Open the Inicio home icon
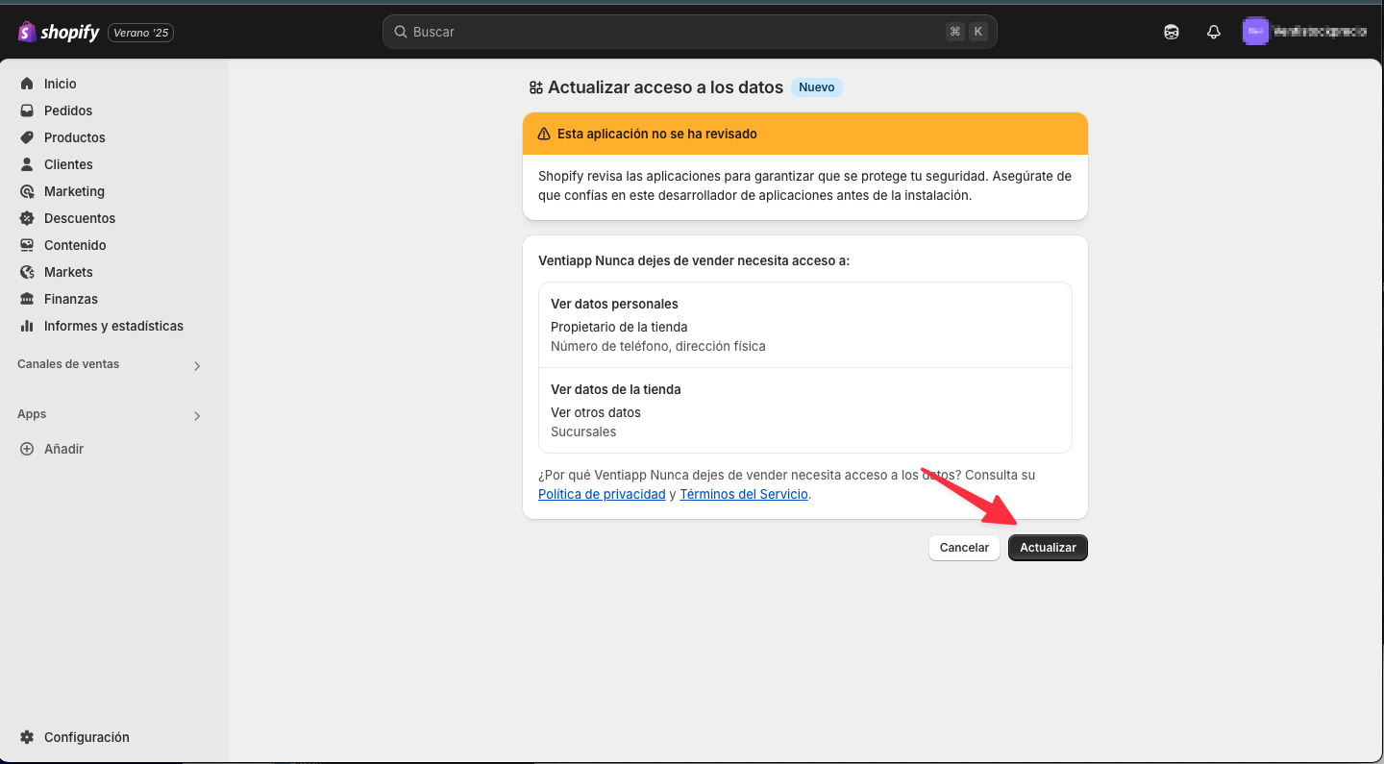1384x764 pixels. 27,84
